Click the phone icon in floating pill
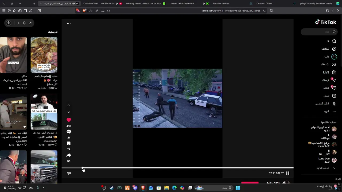 (x=24, y=23)
